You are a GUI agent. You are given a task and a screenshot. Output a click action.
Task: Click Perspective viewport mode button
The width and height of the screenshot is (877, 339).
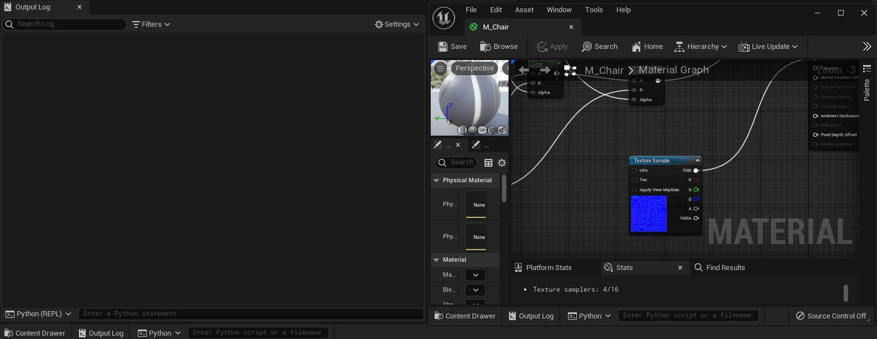475,68
